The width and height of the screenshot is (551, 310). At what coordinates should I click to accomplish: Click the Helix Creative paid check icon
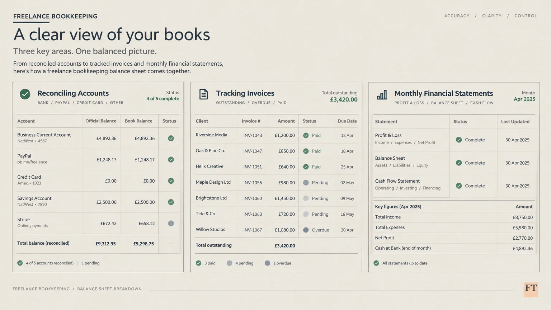pos(306,167)
